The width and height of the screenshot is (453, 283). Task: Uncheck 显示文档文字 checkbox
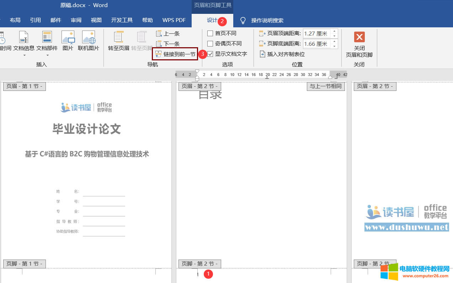(x=210, y=54)
